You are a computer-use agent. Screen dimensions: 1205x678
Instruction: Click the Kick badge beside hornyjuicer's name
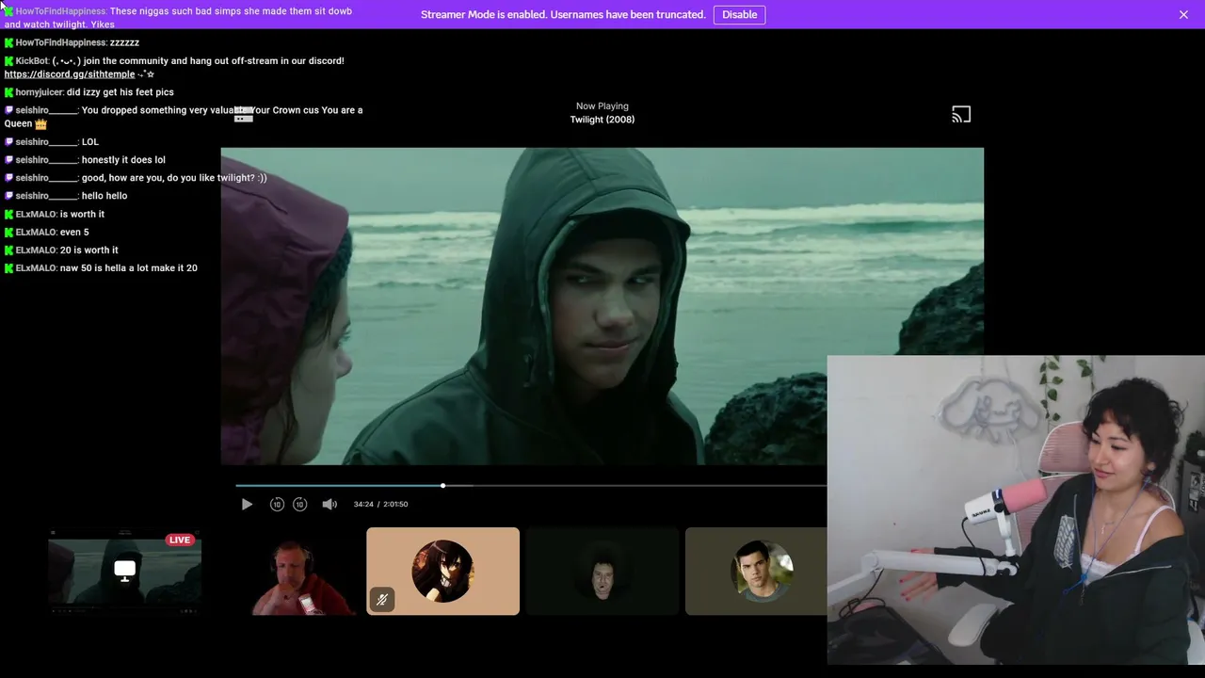8,92
